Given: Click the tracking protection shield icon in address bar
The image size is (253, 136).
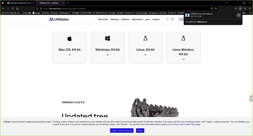Looking at the screenshot, I should 37,9.
